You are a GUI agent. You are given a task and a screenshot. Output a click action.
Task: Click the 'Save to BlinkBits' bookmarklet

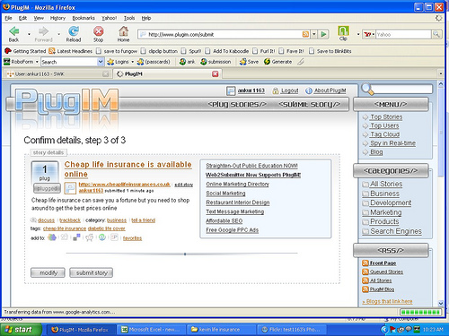pos(330,51)
